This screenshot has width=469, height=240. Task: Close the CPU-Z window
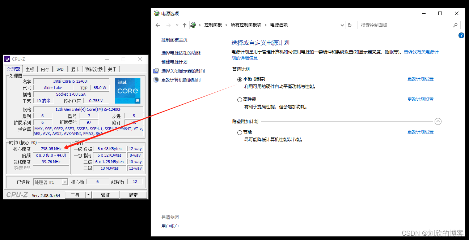pos(140,59)
